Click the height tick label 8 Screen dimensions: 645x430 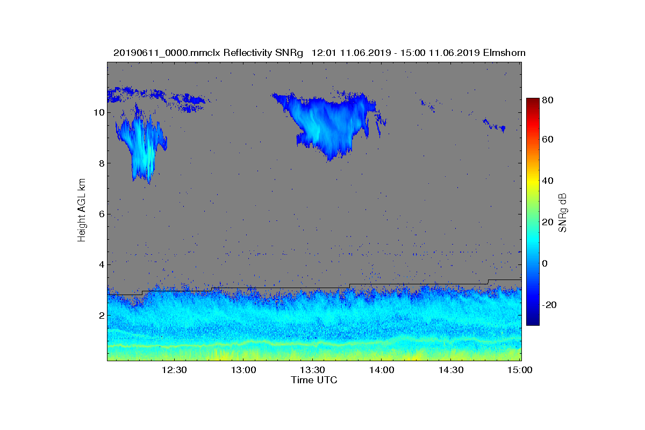coord(101,163)
